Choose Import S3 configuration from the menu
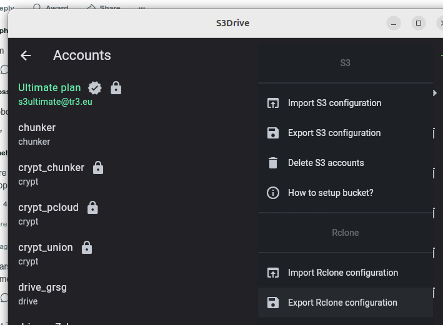 click(346, 103)
